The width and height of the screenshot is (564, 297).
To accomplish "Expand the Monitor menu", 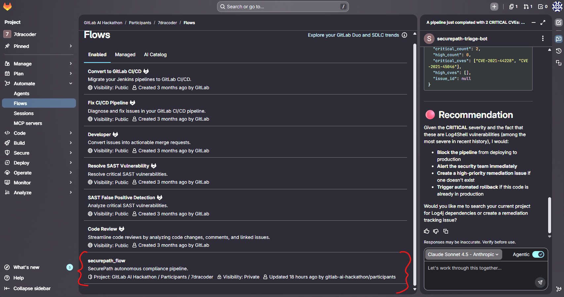I will pos(39,183).
